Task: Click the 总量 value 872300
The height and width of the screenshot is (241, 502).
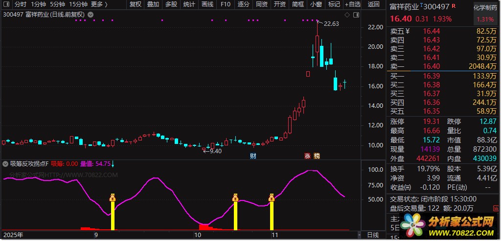Action: coord(485,149)
